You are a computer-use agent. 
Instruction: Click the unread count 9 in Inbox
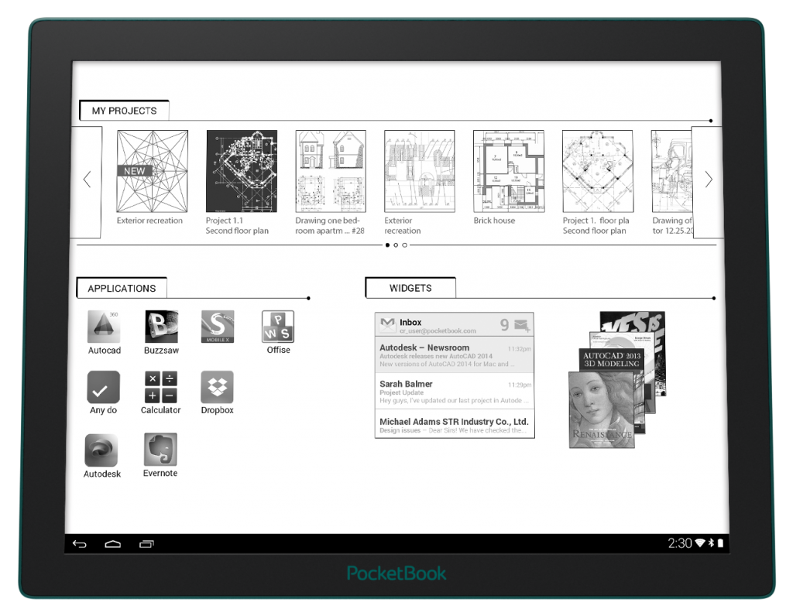[504, 324]
